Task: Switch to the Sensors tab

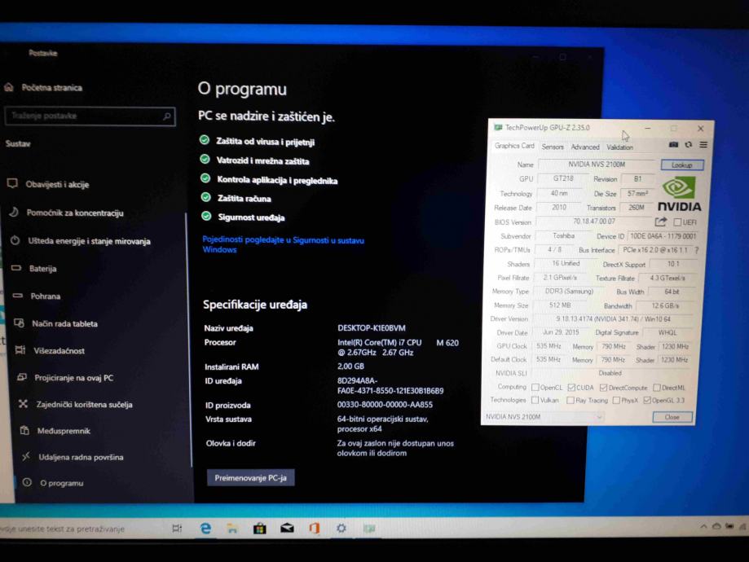Action: coord(553,147)
